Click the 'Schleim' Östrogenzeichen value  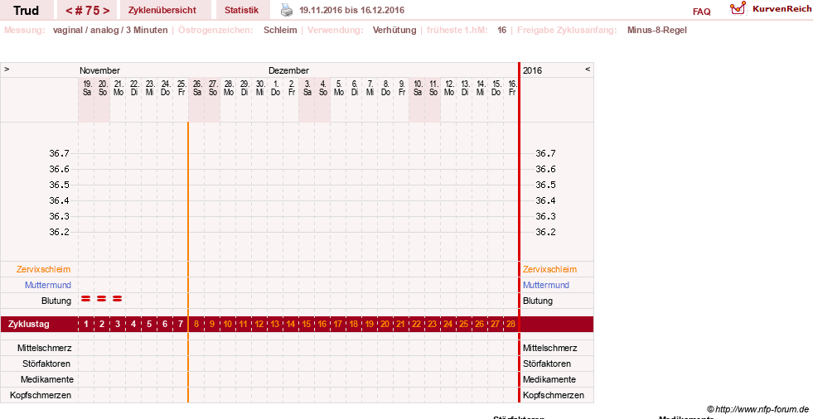click(280, 30)
